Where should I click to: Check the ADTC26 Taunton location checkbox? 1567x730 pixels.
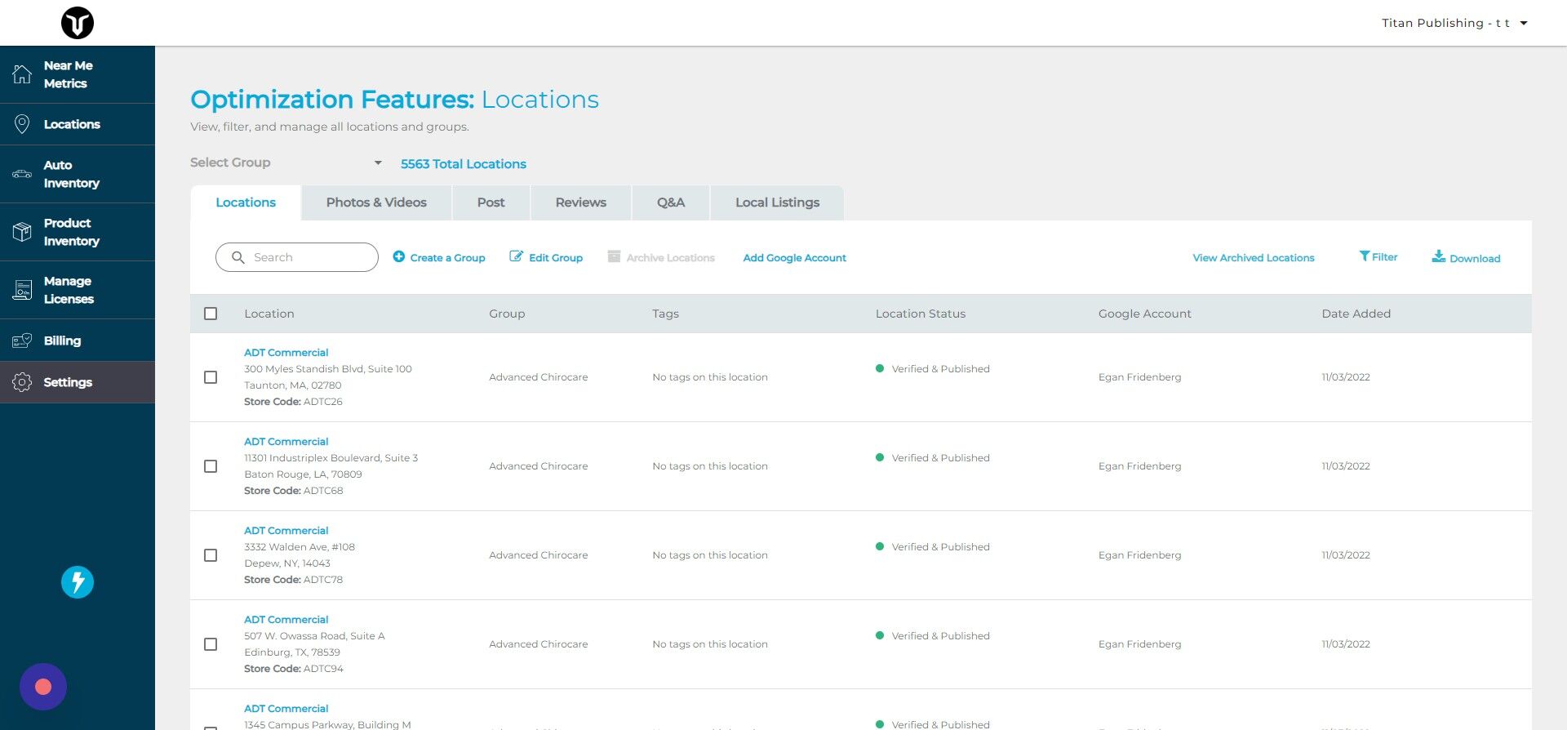pos(211,377)
